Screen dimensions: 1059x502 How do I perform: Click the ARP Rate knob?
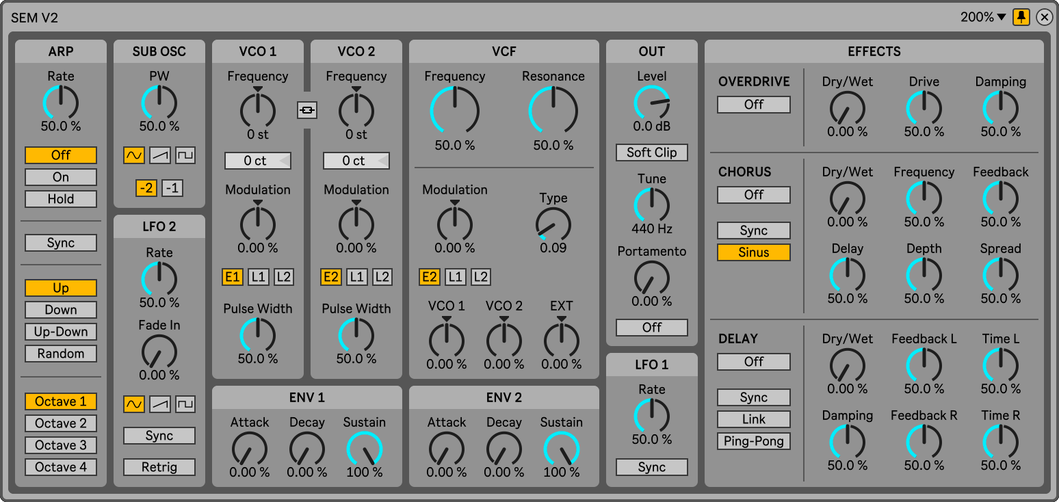[x=61, y=103]
